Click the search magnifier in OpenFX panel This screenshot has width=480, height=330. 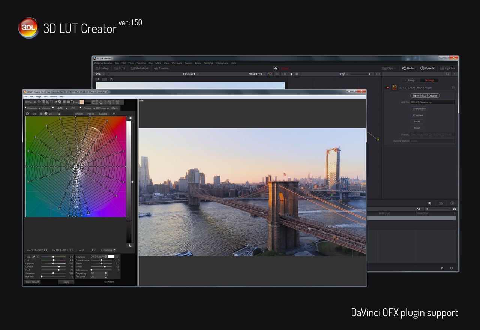tap(447, 74)
